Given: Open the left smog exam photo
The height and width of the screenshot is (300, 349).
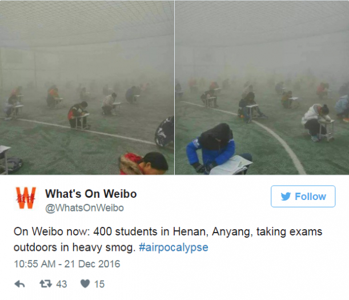Looking at the screenshot, I should [87, 87].
